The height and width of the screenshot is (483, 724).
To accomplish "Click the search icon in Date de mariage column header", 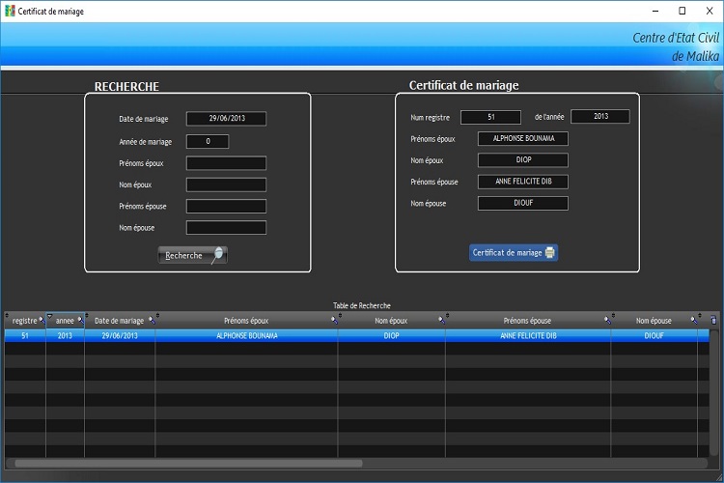I will pyautogui.click(x=151, y=321).
